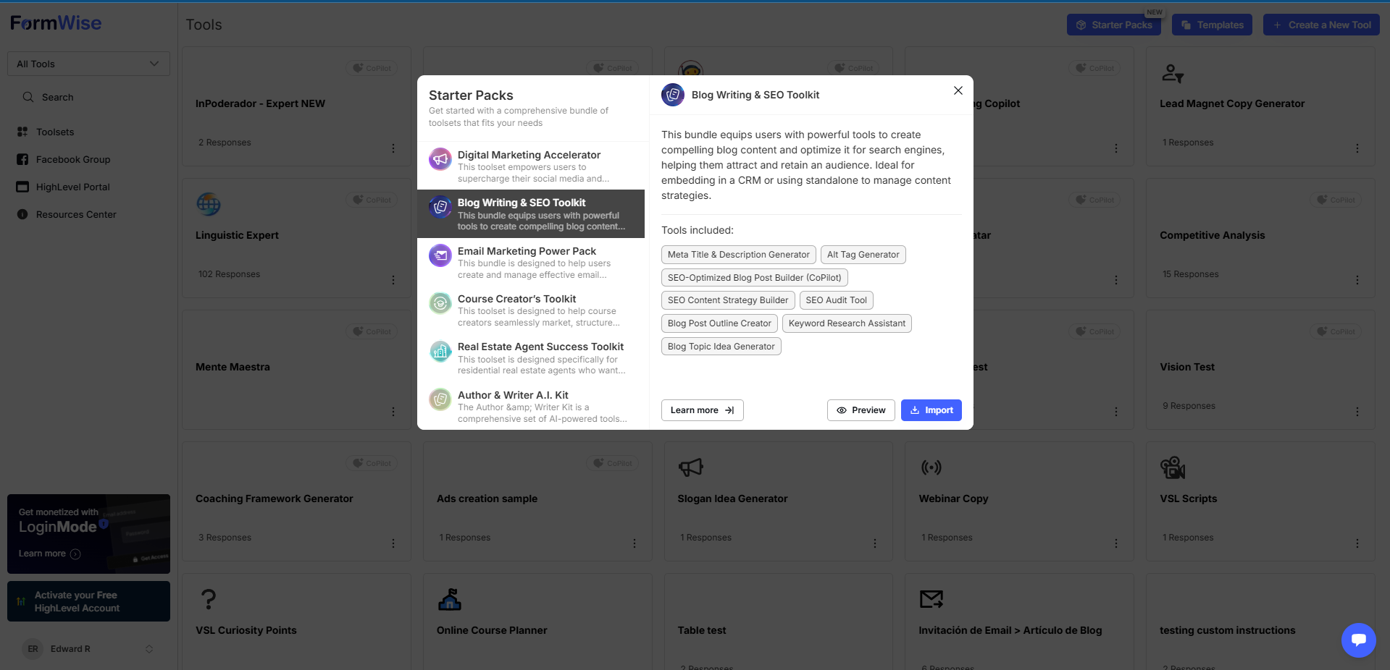Click the Digital Marketing Accelerator megaphone icon
This screenshot has width=1390, height=670.
click(440, 159)
